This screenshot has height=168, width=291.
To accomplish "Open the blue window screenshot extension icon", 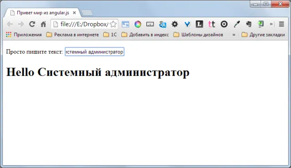I will [125, 24].
